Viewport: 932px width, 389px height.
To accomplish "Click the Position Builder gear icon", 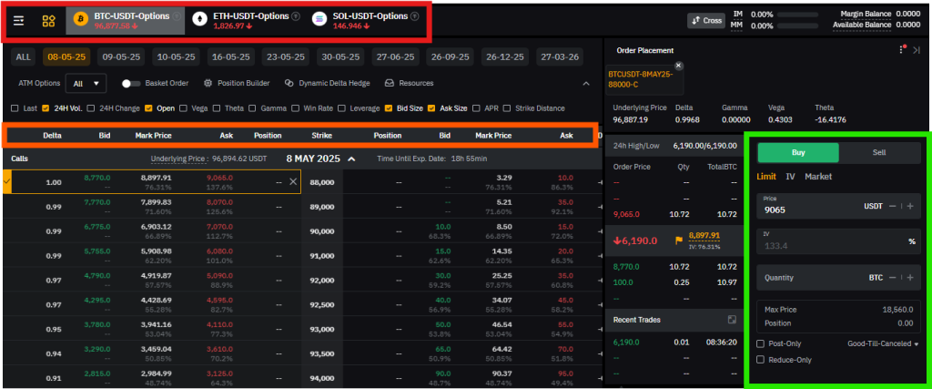I will 208,83.
